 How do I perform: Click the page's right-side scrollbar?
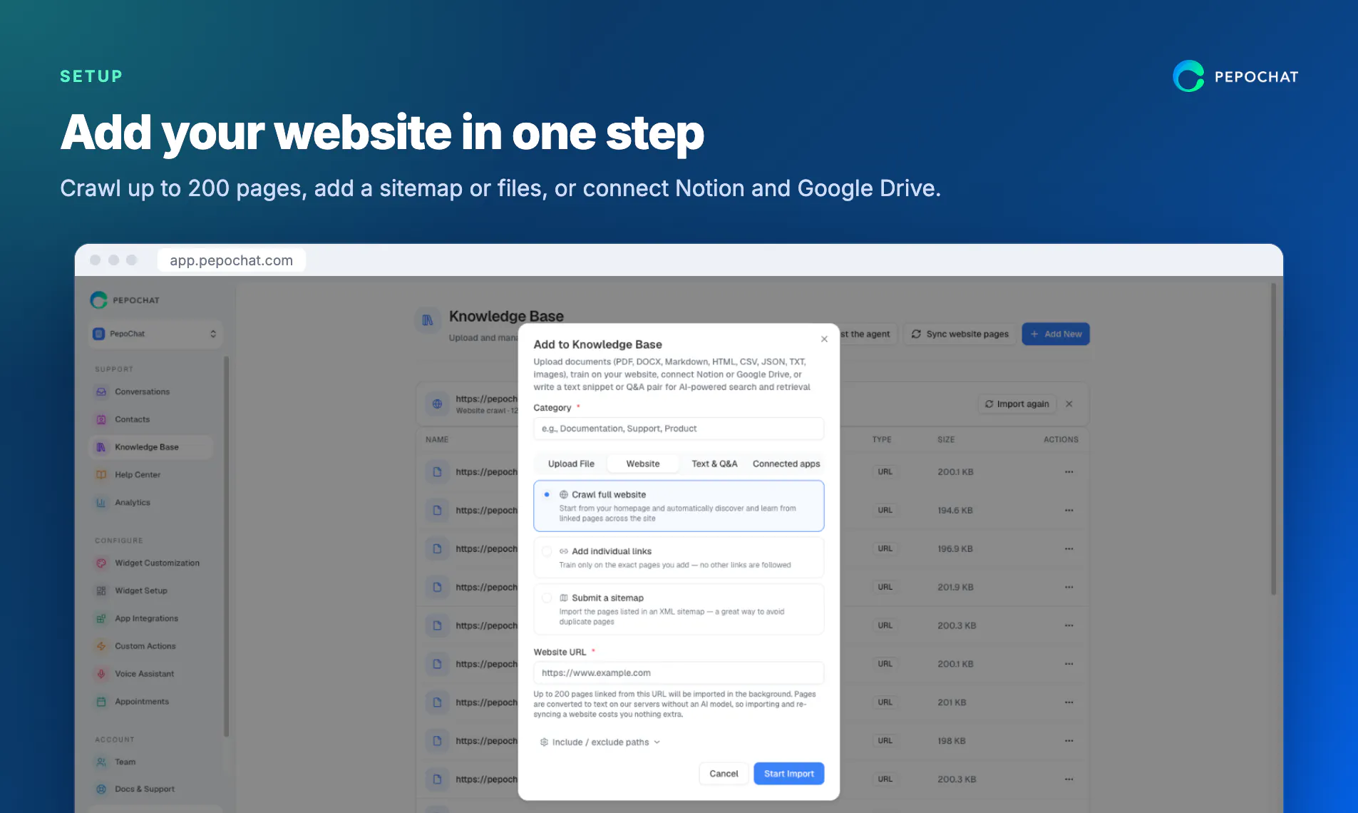click(1273, 439)
